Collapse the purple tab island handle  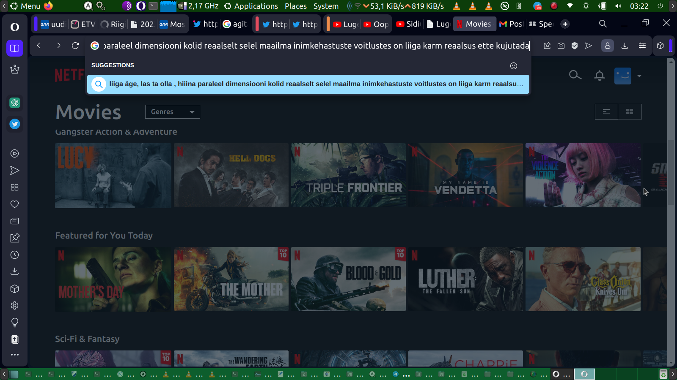pyautogui.click(x=36, y=24)
